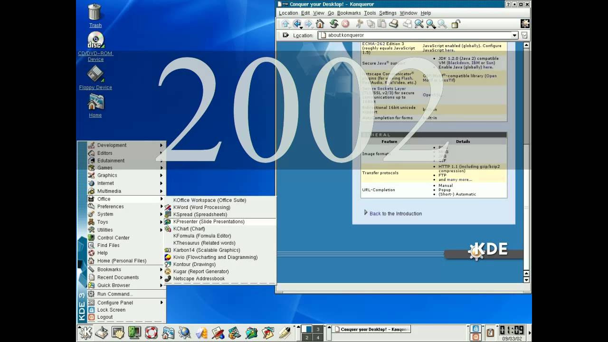Expand the Multimedia submenu
This screenshot has height=342, width=608.
coord(125,191)
